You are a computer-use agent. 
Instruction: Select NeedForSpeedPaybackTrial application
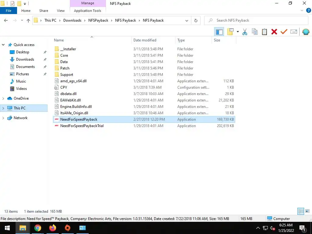tap(82, 126)
